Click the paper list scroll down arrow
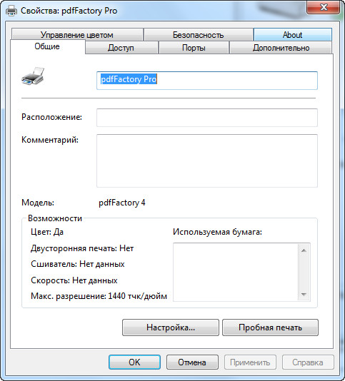Viewport: 345px width, 381px height. (x=304, y=295)
